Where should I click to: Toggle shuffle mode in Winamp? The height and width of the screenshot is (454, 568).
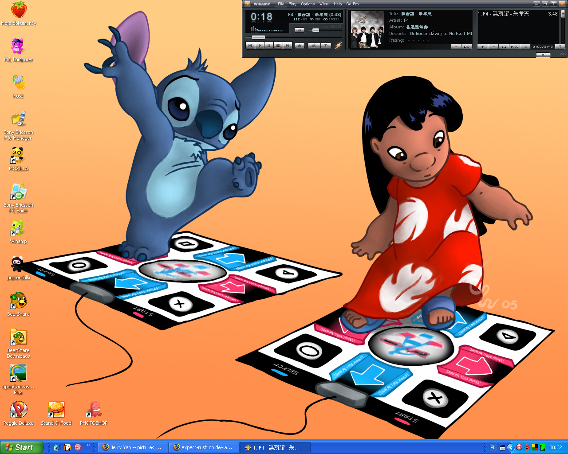pos(314,45)
